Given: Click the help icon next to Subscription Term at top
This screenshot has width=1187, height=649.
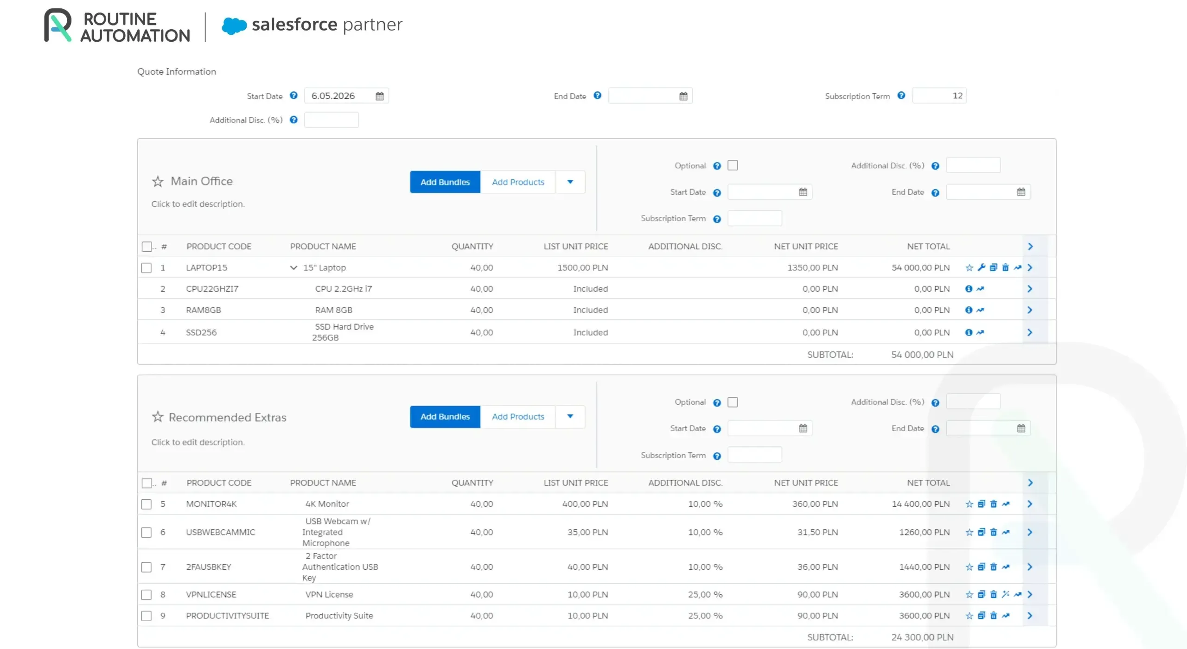Looking at the screenshot, I should (901, 95).
